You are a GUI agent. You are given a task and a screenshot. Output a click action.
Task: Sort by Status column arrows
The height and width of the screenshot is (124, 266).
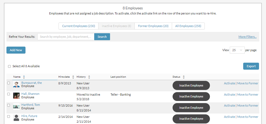(x=184, y=77)
